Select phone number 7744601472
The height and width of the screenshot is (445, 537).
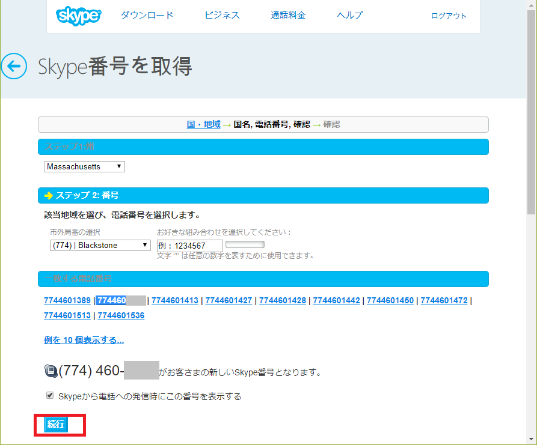444,300
